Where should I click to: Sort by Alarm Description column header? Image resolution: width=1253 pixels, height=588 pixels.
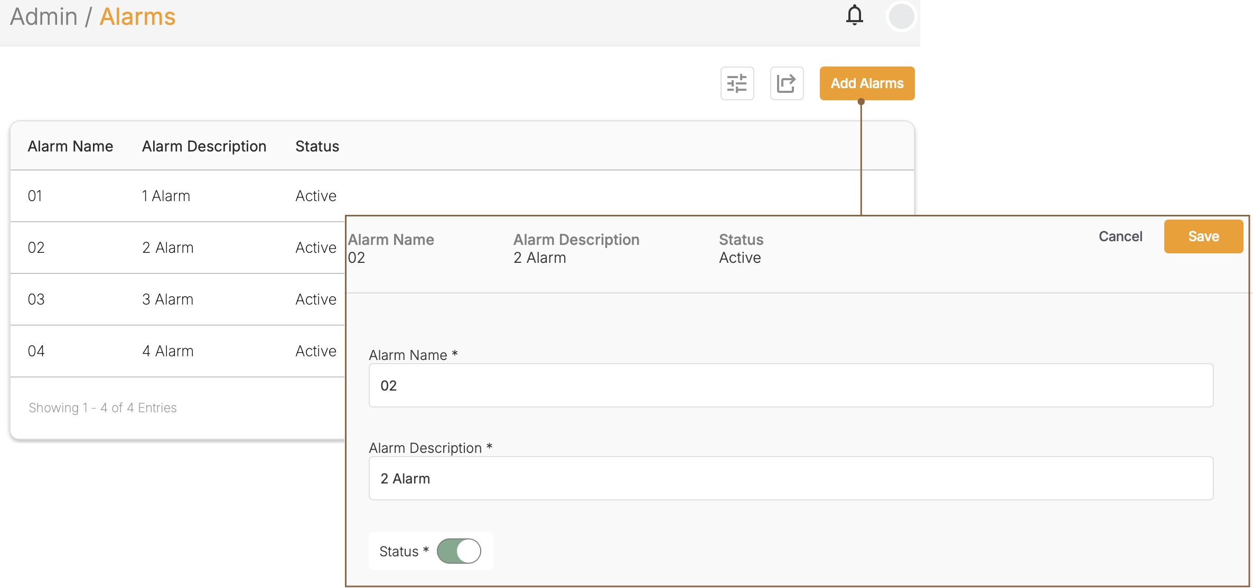click(x=204, y=146)
